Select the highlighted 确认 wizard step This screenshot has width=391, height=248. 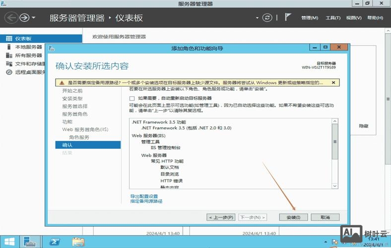point(88,145)
